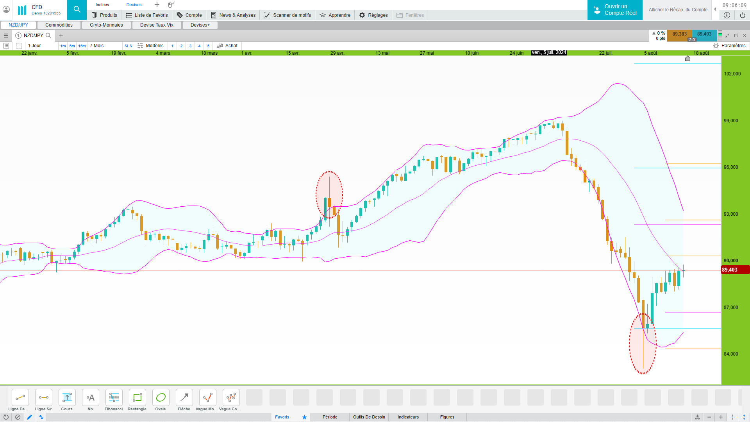This screenshot has height=422, width=750.
Task: Click Ouvrir un Compte Réel button
Action: (x=615, y=10)
